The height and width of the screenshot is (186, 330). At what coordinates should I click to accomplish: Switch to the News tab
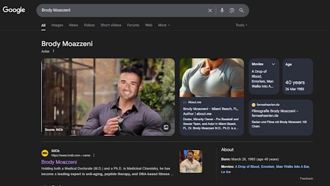(73, 25)
